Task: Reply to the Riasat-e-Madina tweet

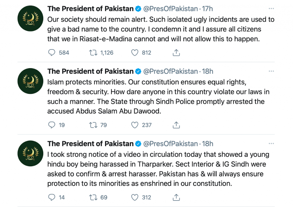Action: [52, 52]
